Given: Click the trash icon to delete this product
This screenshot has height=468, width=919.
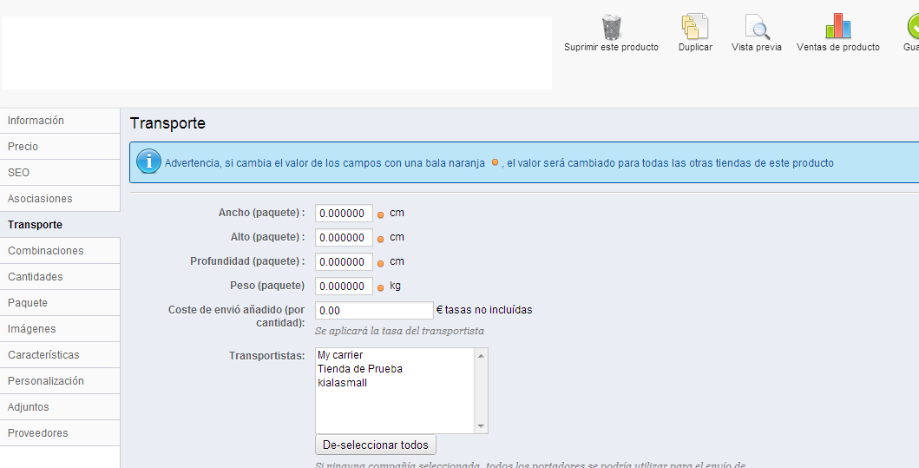Looking at the screenshot, I should click(611, 27).
